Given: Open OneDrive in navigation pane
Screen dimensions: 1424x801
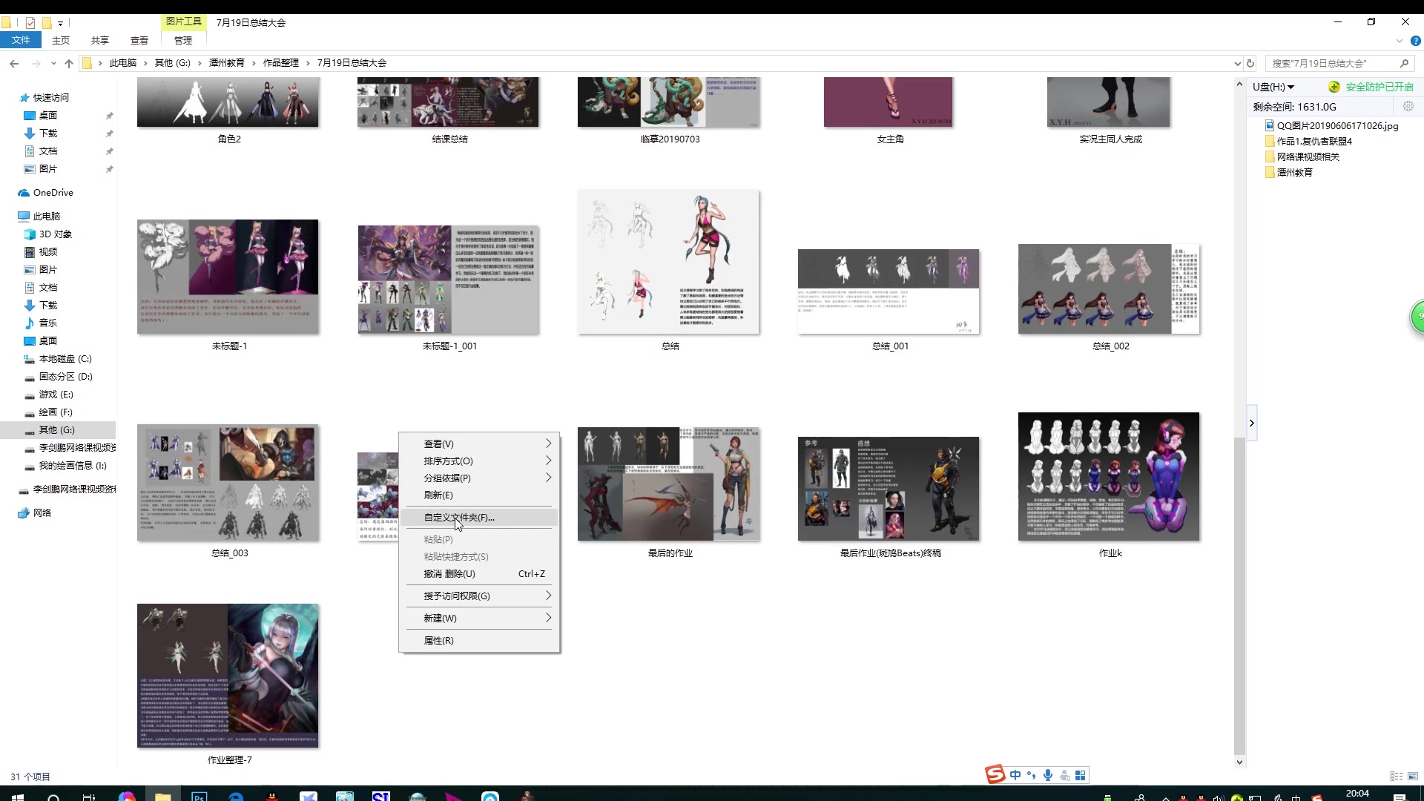Looking at the screenshot, I should click(x=53, y=193).
